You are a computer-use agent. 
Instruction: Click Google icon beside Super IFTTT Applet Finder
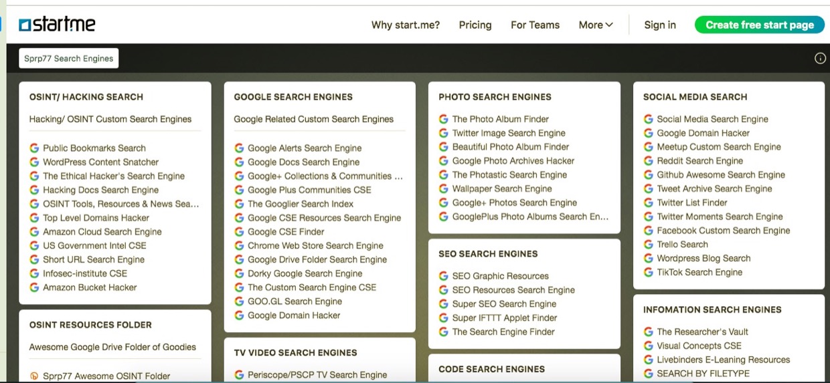pos(443,318)
